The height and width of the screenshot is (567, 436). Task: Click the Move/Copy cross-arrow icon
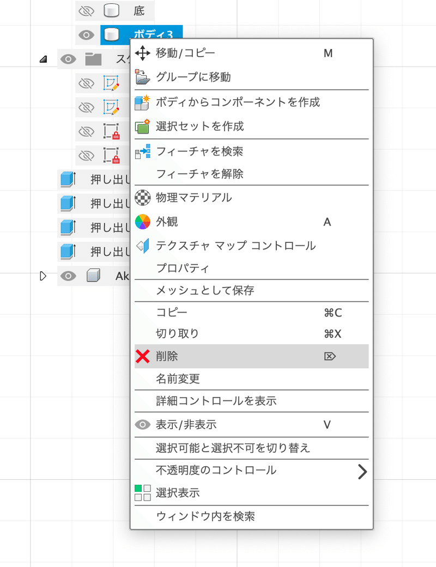click(142, 53)
